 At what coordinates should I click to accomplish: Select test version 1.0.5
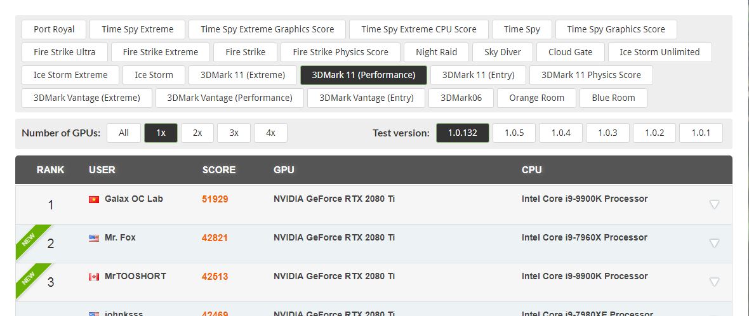coord(514,133)
